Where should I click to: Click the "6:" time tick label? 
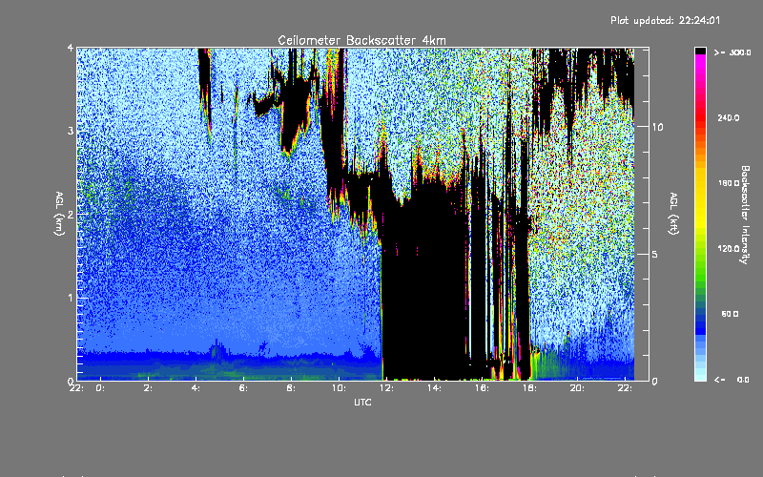click(243, 388)
